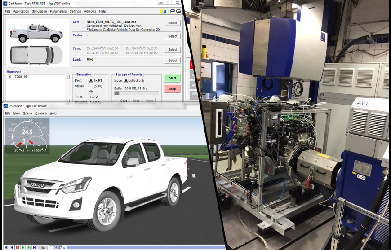Click the simulation Time value 127.2
This screenshot has width=391, height=250.
[93, 97]
